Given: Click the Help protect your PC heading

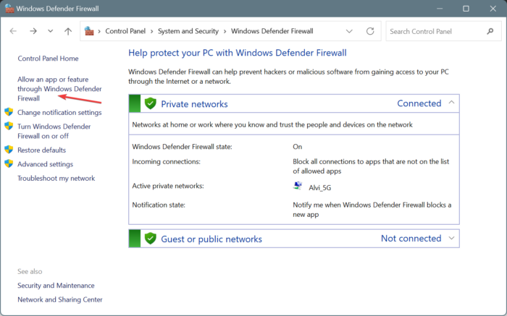Looking at the screenshot, I should 238,53.
